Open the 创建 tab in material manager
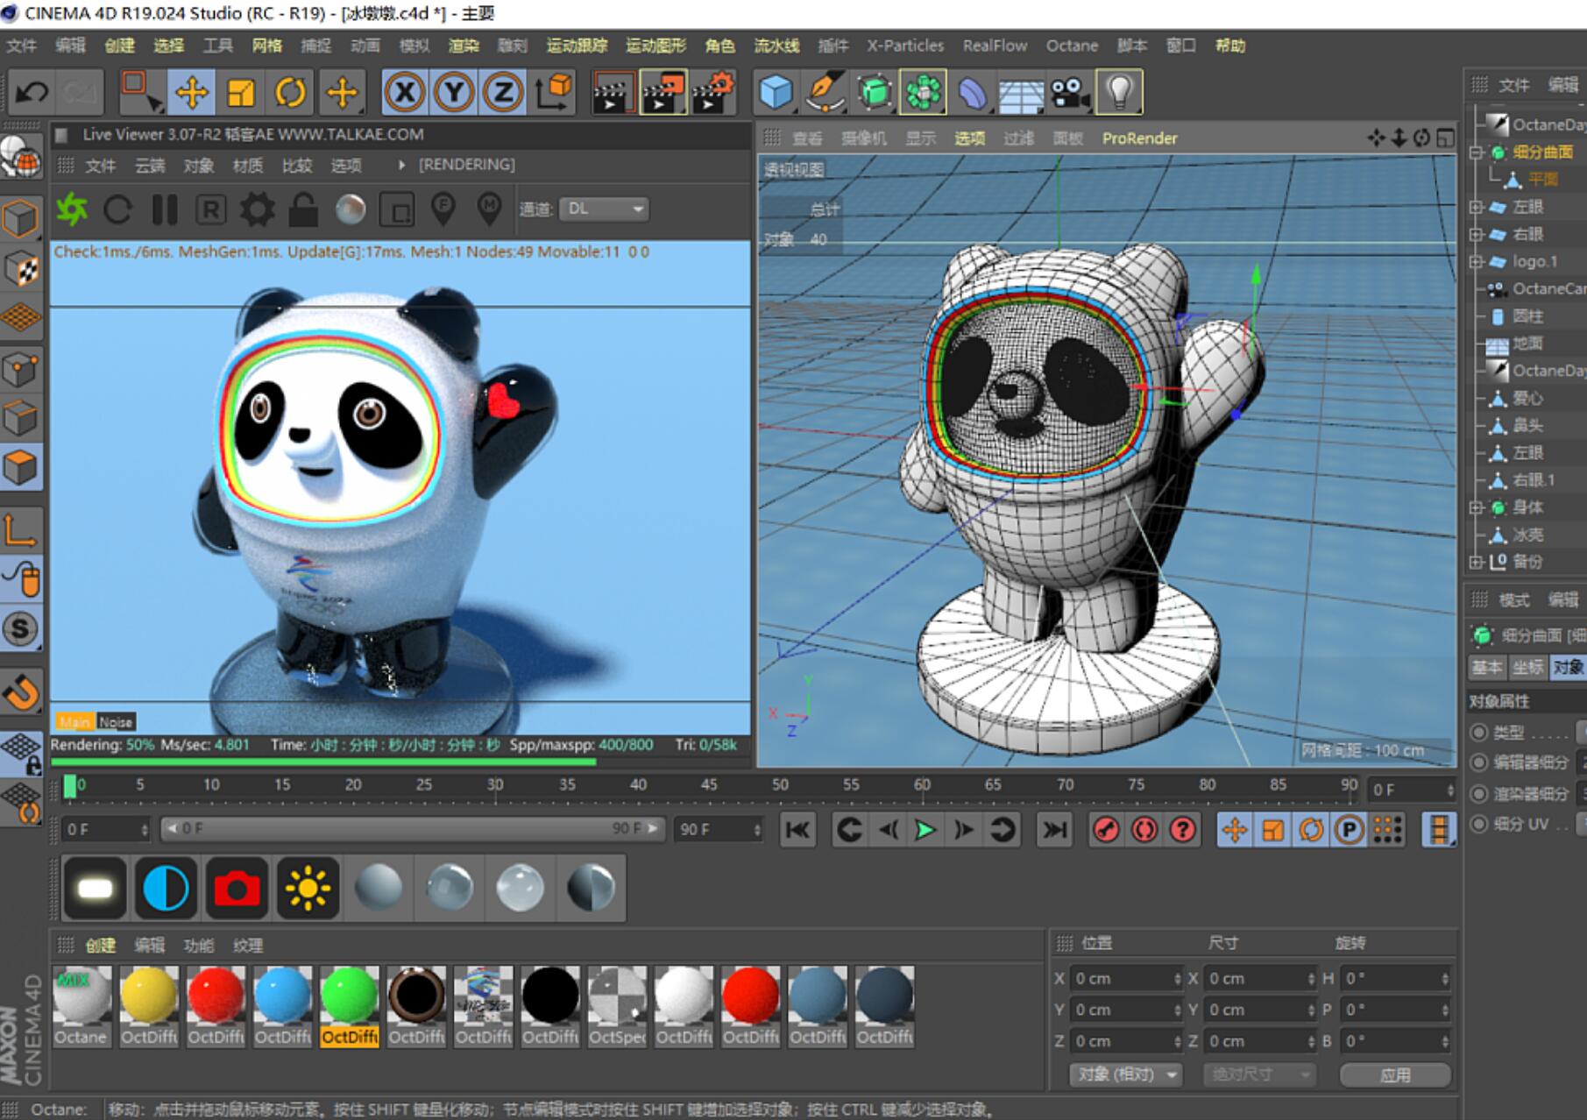 pyautogui.click(x=101, y=946)
